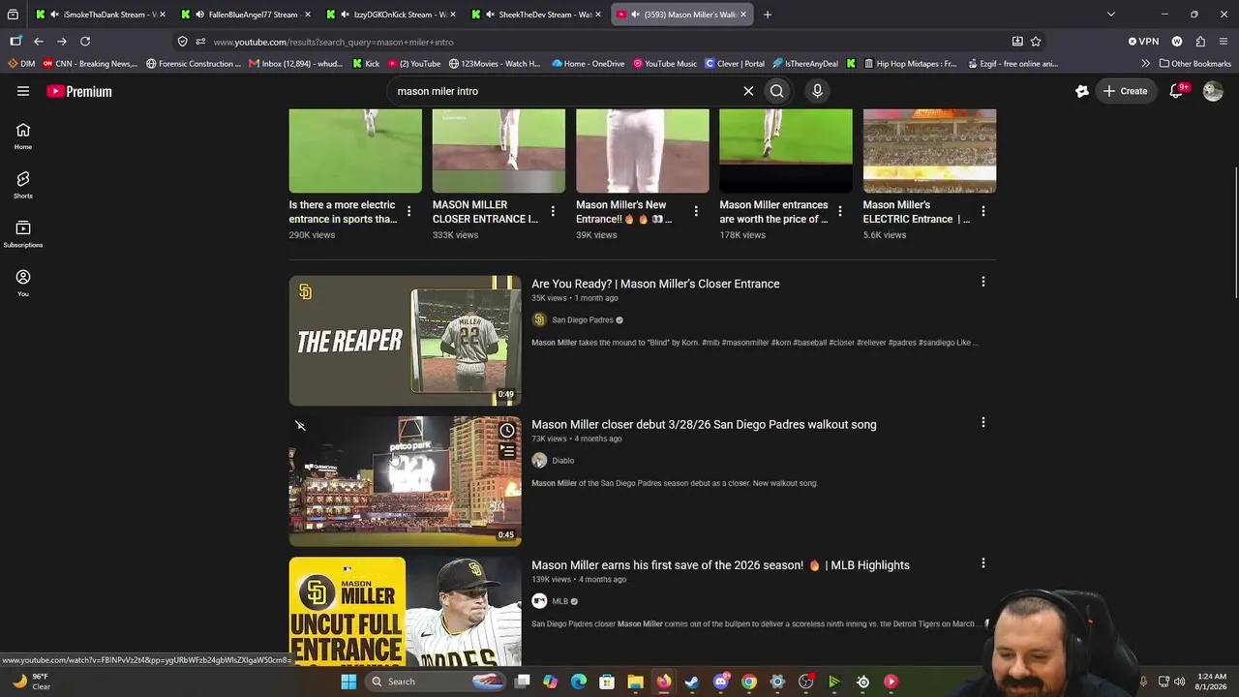Open the account avatar menu
This screenshot has height=697, width=1239.
1213,91
